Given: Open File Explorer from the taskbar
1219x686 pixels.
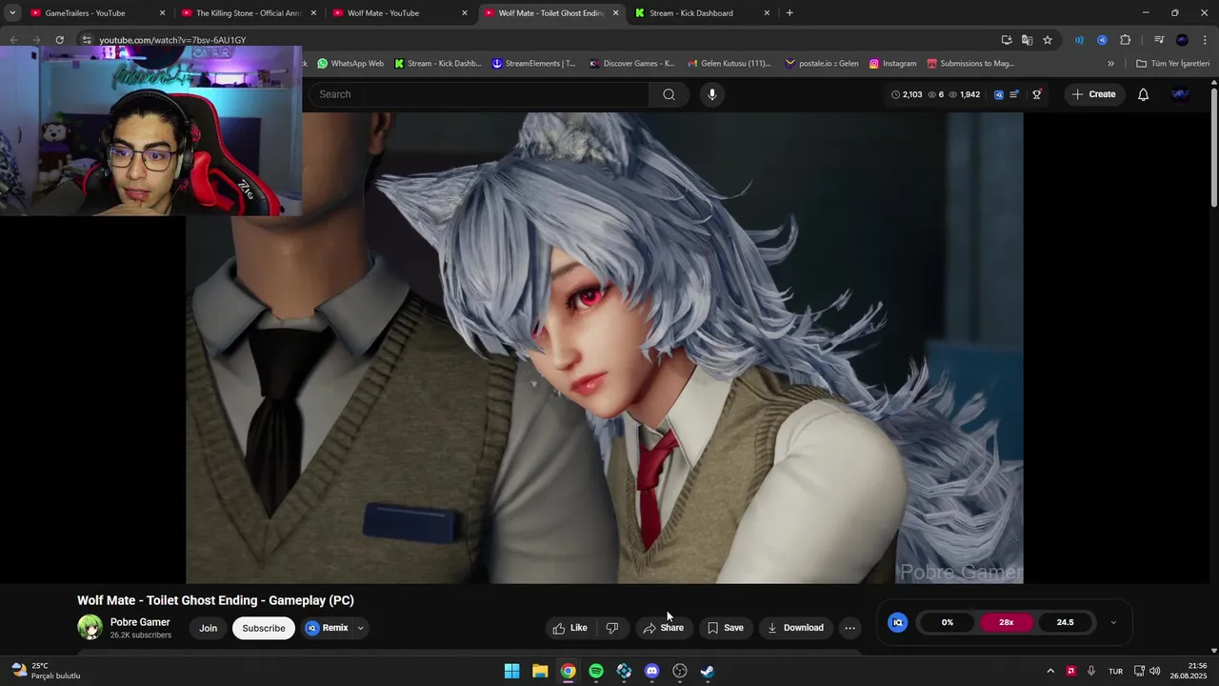Looking at the screenshot, I should 540,671.
